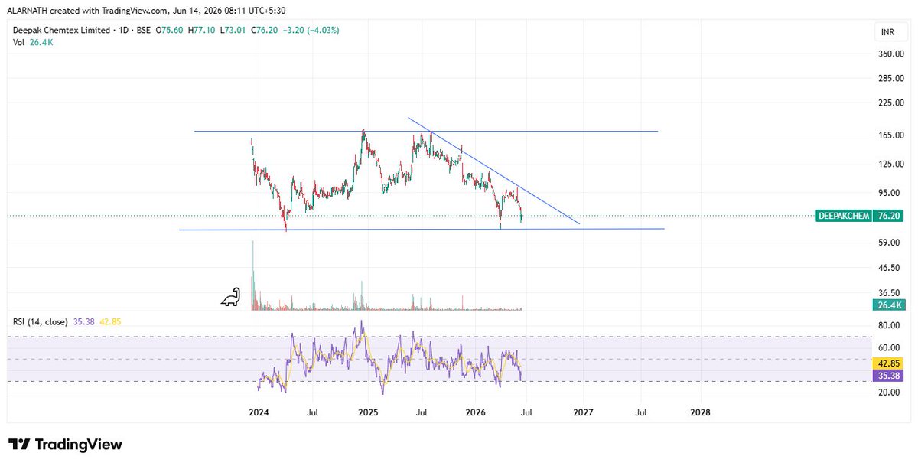Screen dimensions: 918x466
Task: Click the O75.60 open price value
Action: pos(170,31)
